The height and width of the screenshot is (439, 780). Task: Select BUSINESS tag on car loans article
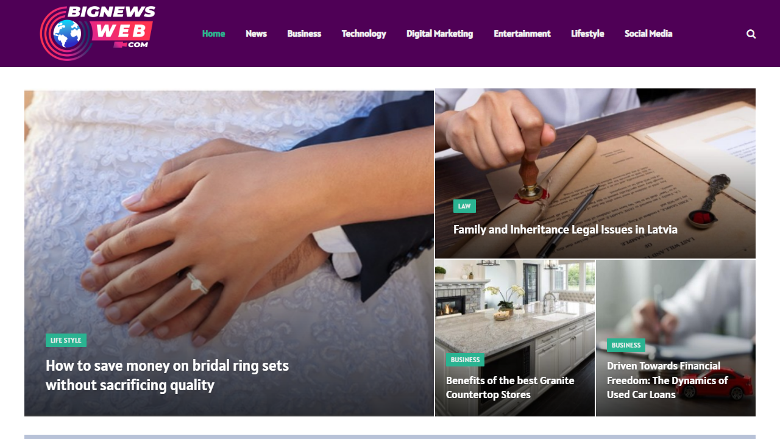[626, 345]
